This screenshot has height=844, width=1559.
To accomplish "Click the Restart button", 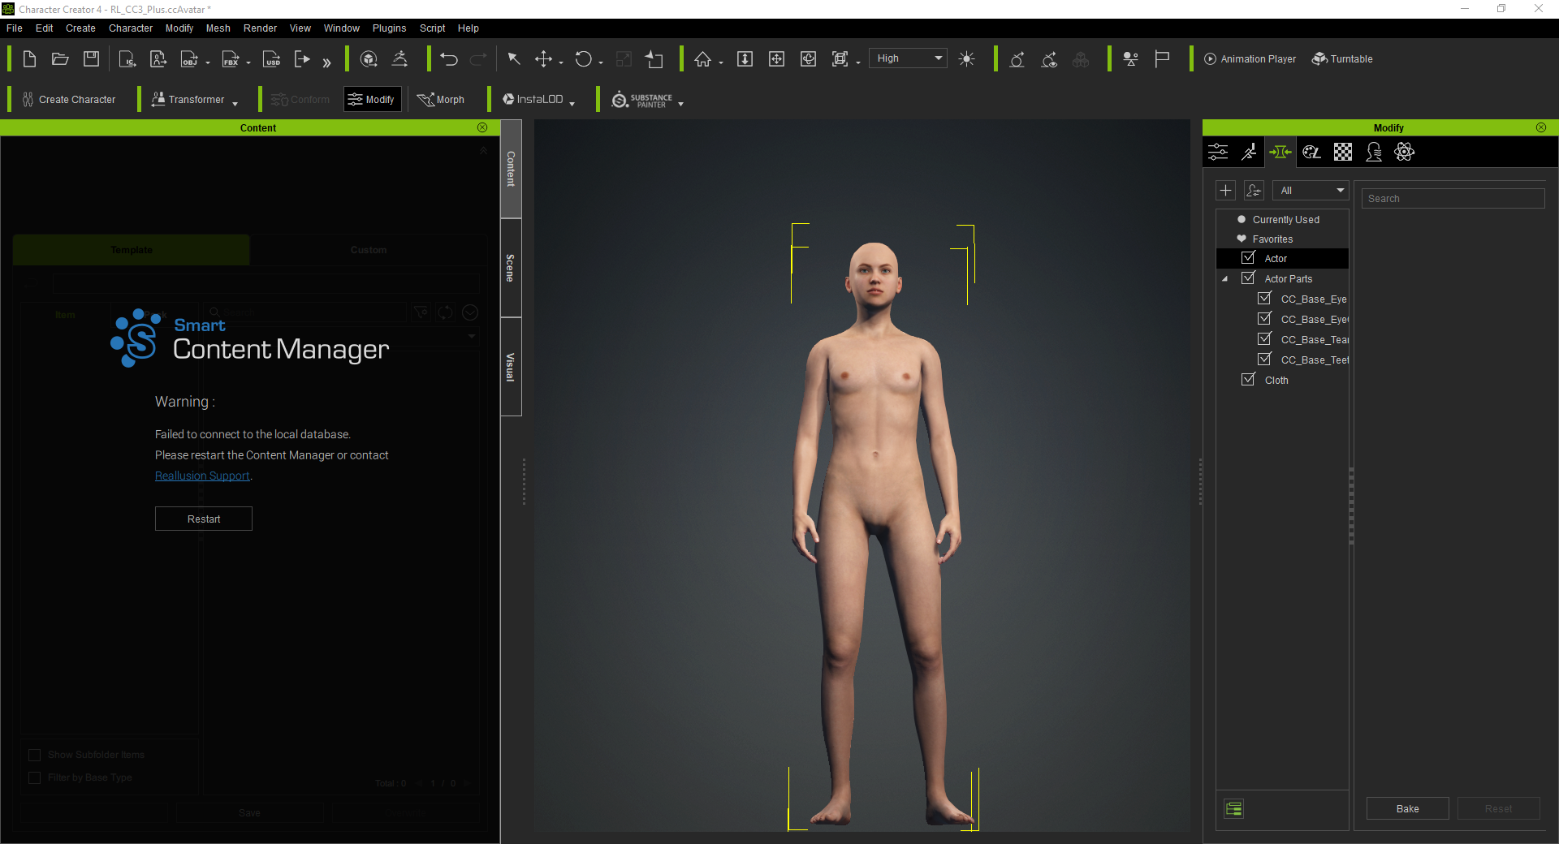I will click(204, 519).
